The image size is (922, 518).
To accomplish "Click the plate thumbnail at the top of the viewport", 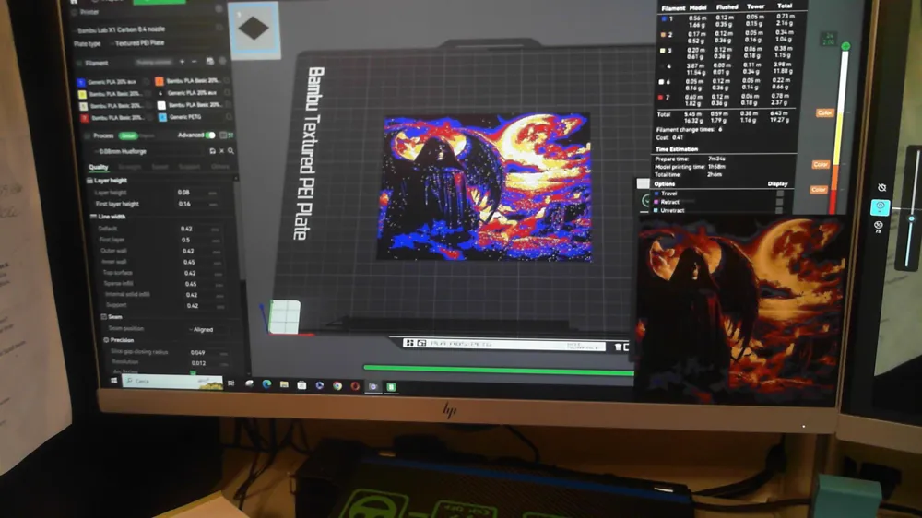I will click(x=254, y=29).
